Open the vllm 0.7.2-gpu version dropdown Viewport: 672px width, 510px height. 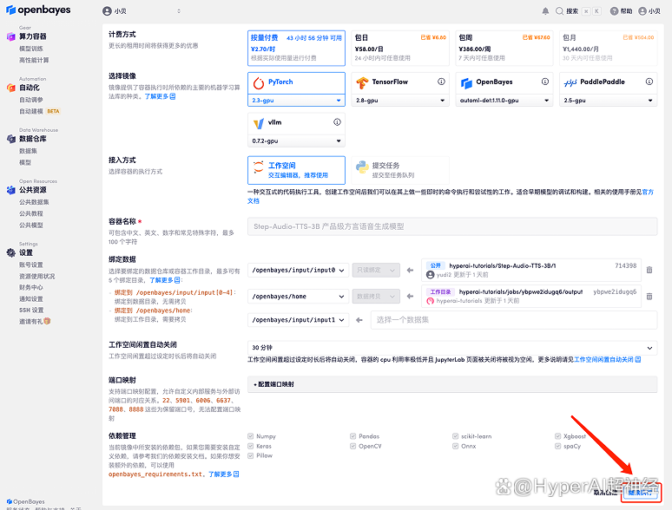click(297, 141)
